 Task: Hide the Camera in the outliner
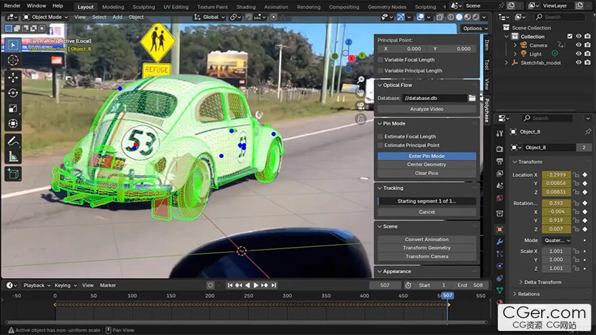pos(578,45)
